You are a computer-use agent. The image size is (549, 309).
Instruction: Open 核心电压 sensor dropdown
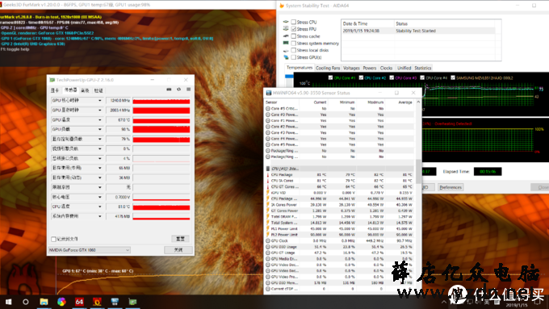(100, 198)
